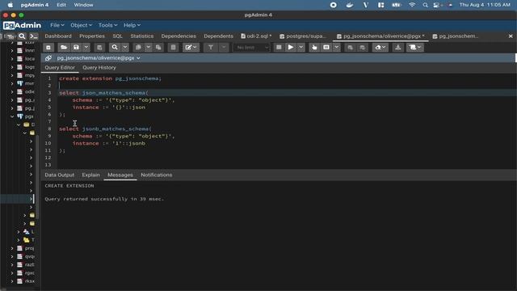Switch to the Statistics tab

(142, 36)
